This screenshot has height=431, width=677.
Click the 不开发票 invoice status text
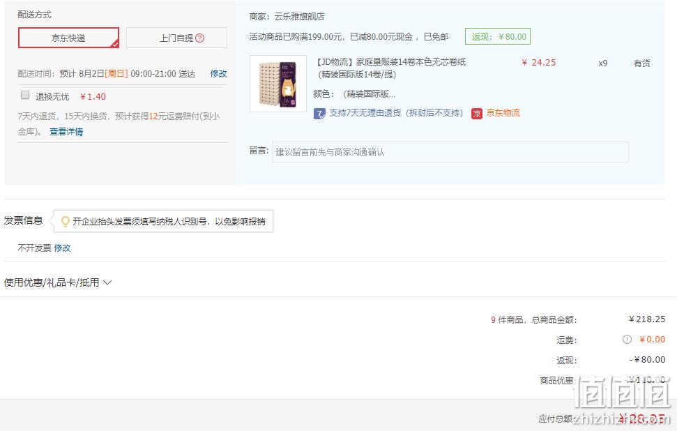[35, 248]
